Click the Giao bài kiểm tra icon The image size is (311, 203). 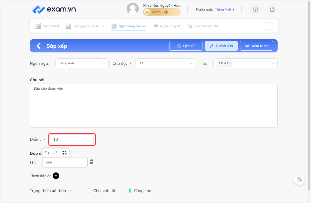[x=190, y=26]
